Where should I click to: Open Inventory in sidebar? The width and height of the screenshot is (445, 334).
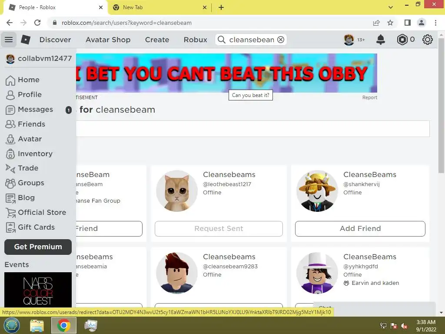pyautogui.click(x=29, y=154)
